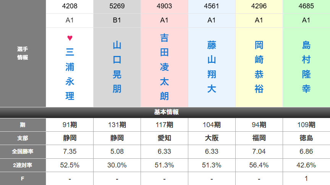
Task: Click the 全国勝率 row label
Action: (x=23, y=152)
